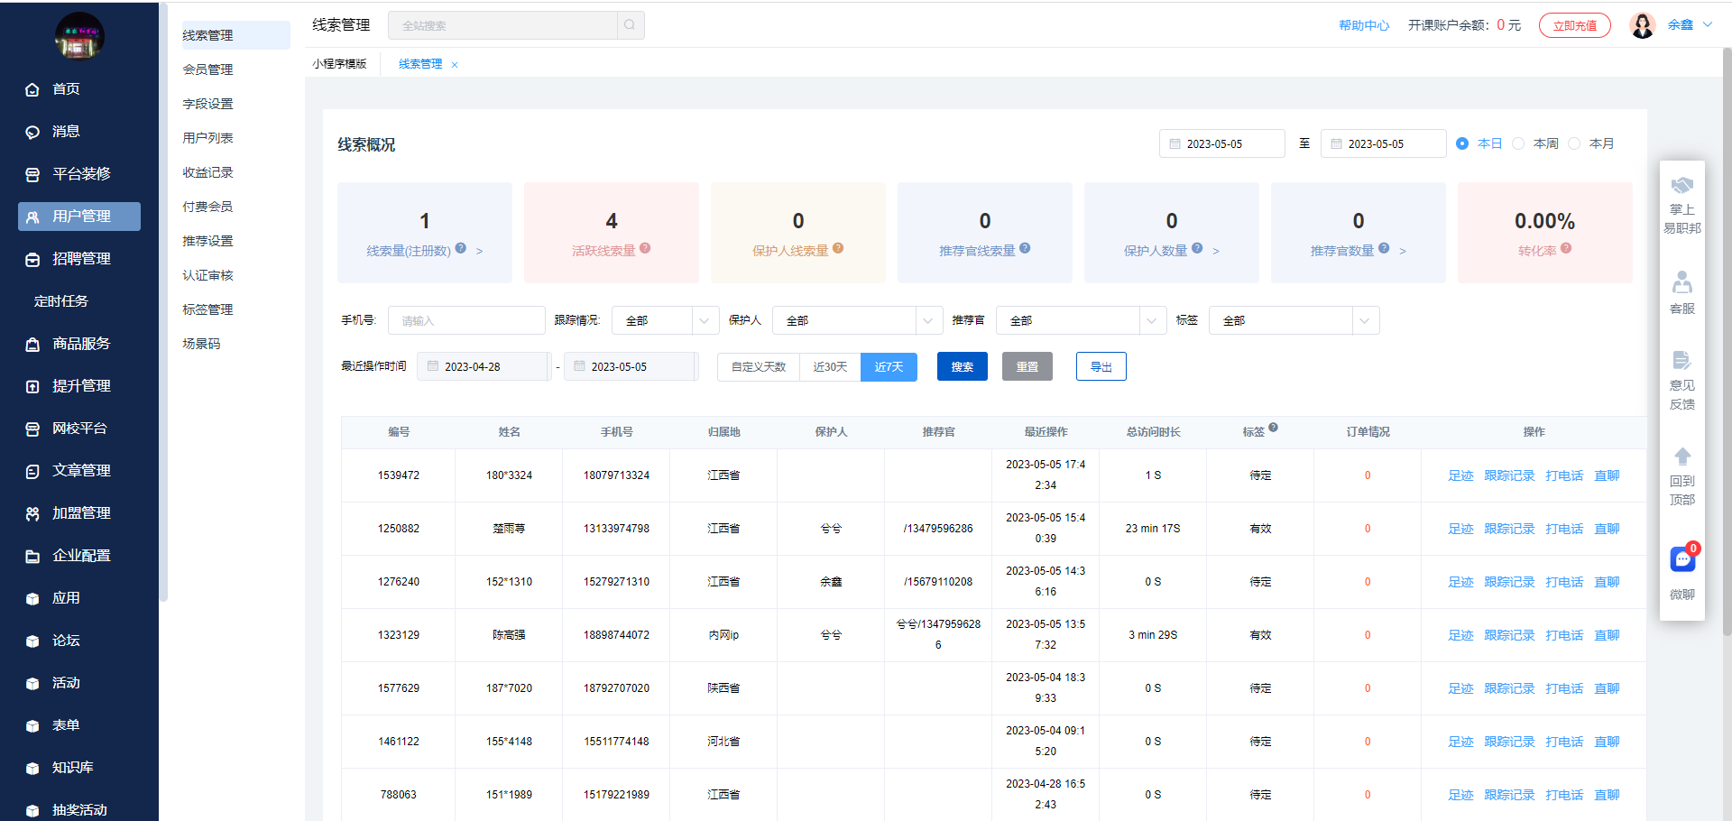
Task: Click the 应用 cube icon
Action: 32,598
